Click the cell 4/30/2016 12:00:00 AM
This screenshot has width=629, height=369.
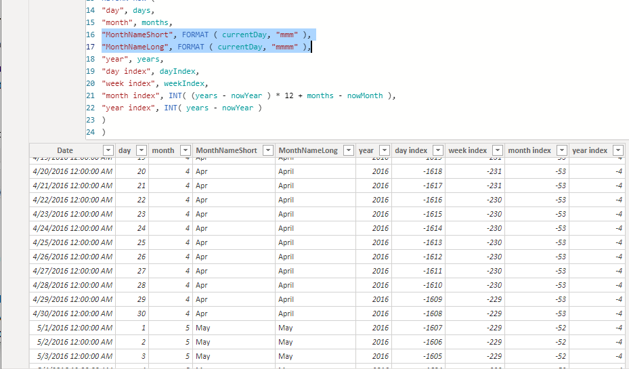tap(72, 313)
